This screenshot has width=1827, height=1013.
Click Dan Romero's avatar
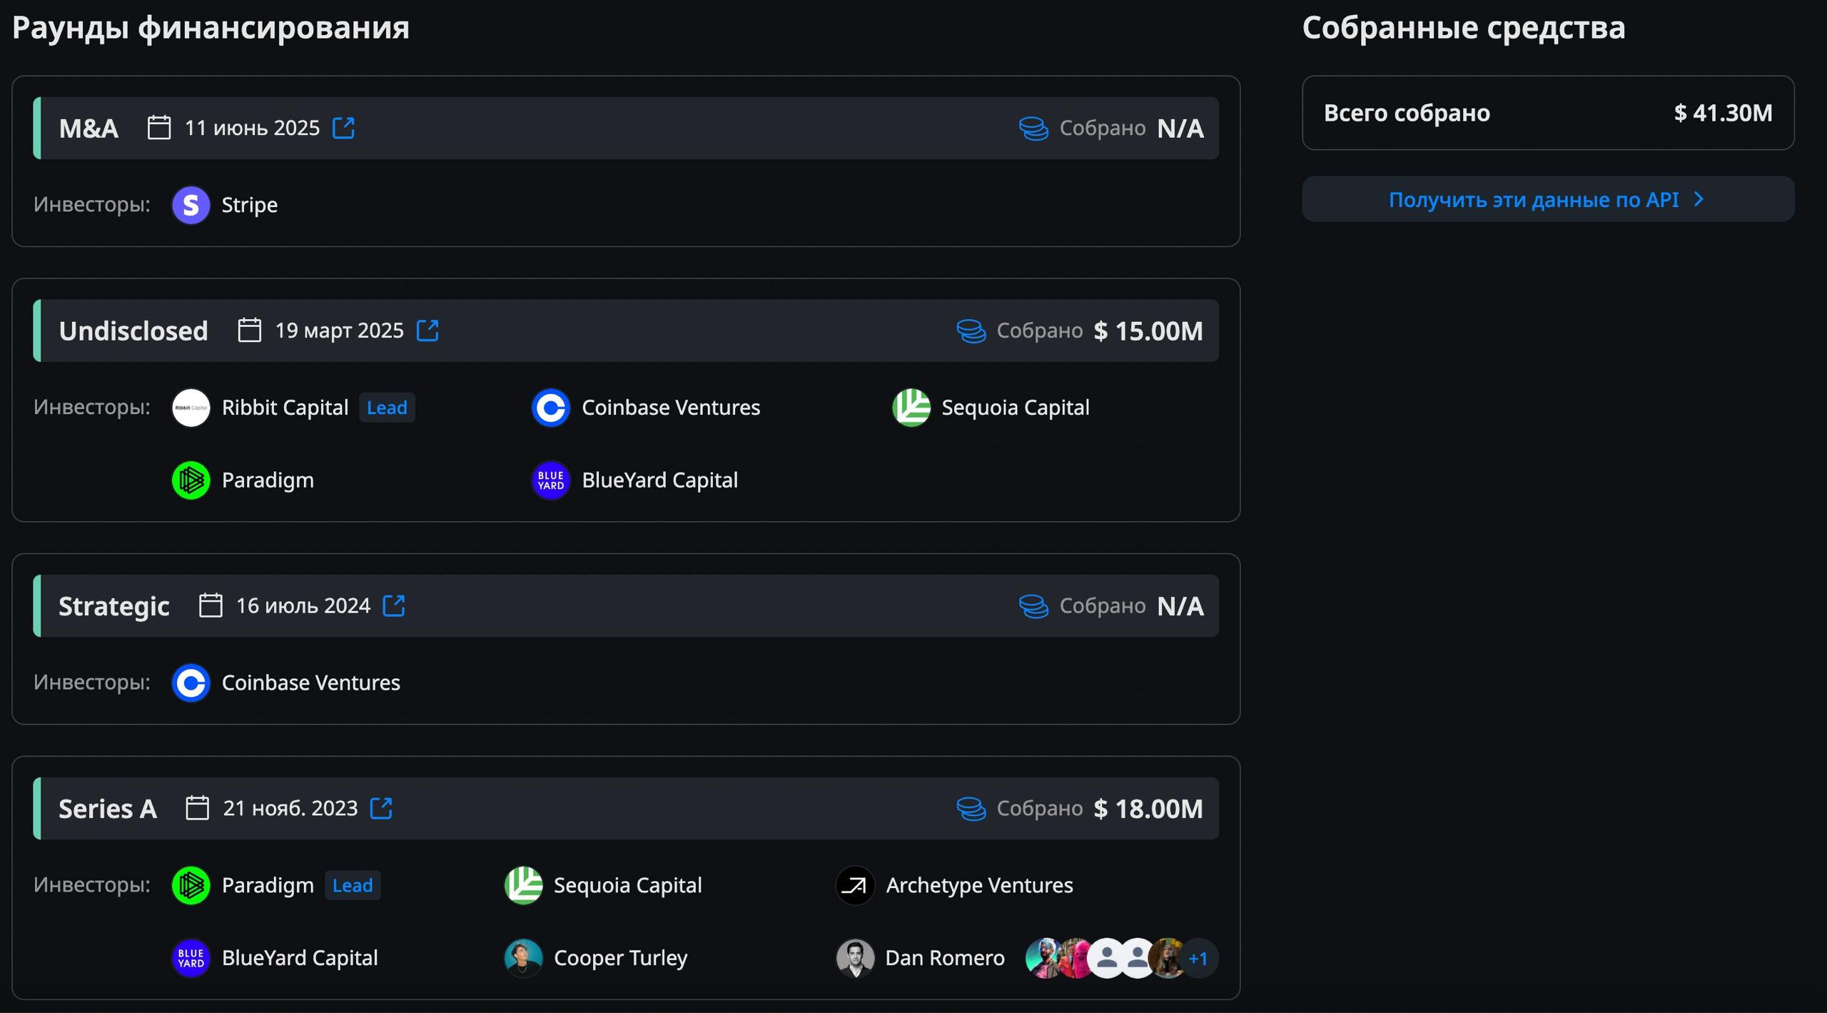(855, 958)
